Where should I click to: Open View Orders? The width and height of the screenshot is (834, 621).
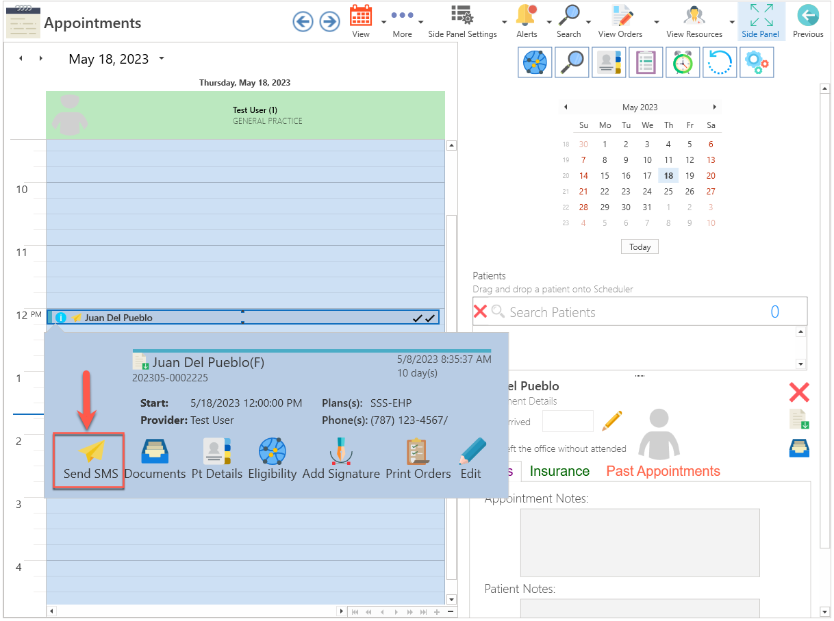click(x=620, y=21)
